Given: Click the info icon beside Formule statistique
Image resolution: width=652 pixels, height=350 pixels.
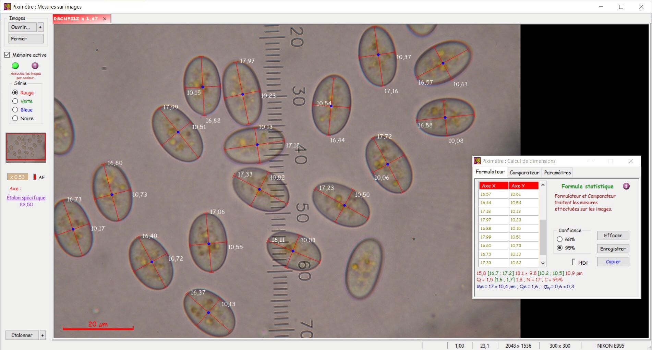Looking at the screenshot, I should tap(626, 186).
